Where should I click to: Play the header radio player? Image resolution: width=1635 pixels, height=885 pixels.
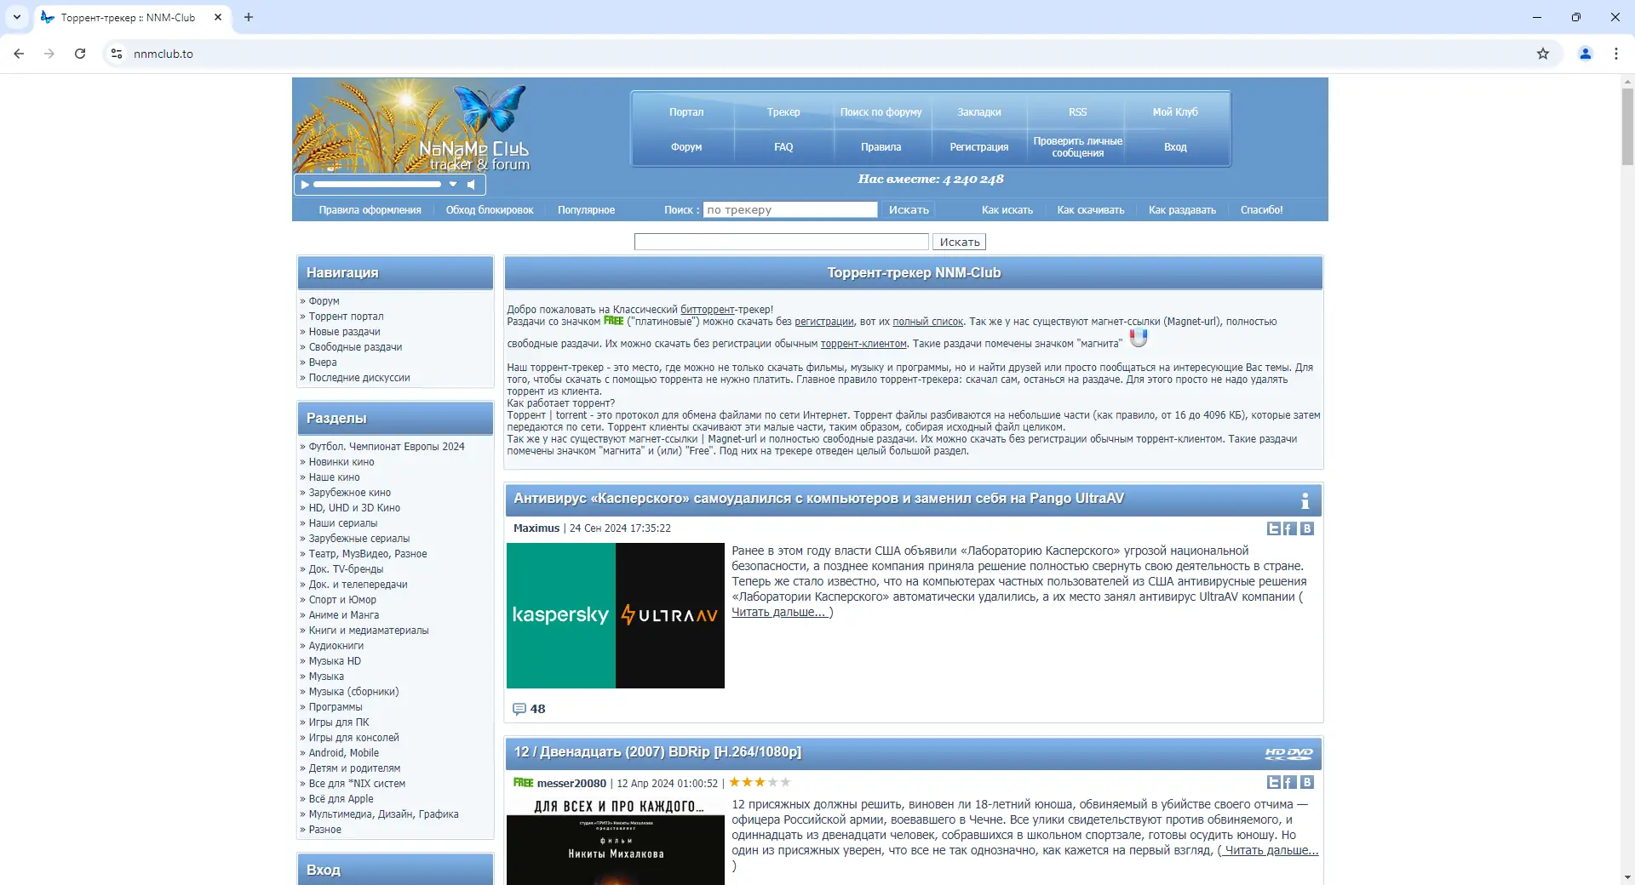[305, 185]
